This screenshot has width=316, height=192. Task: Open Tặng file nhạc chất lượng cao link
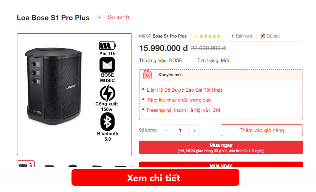point(179,100)
